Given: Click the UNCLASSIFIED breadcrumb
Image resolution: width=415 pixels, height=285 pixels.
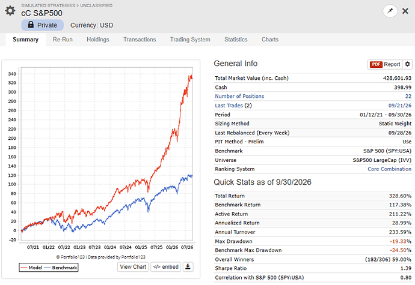Looking at the screenshot, I should pos(96,5).
